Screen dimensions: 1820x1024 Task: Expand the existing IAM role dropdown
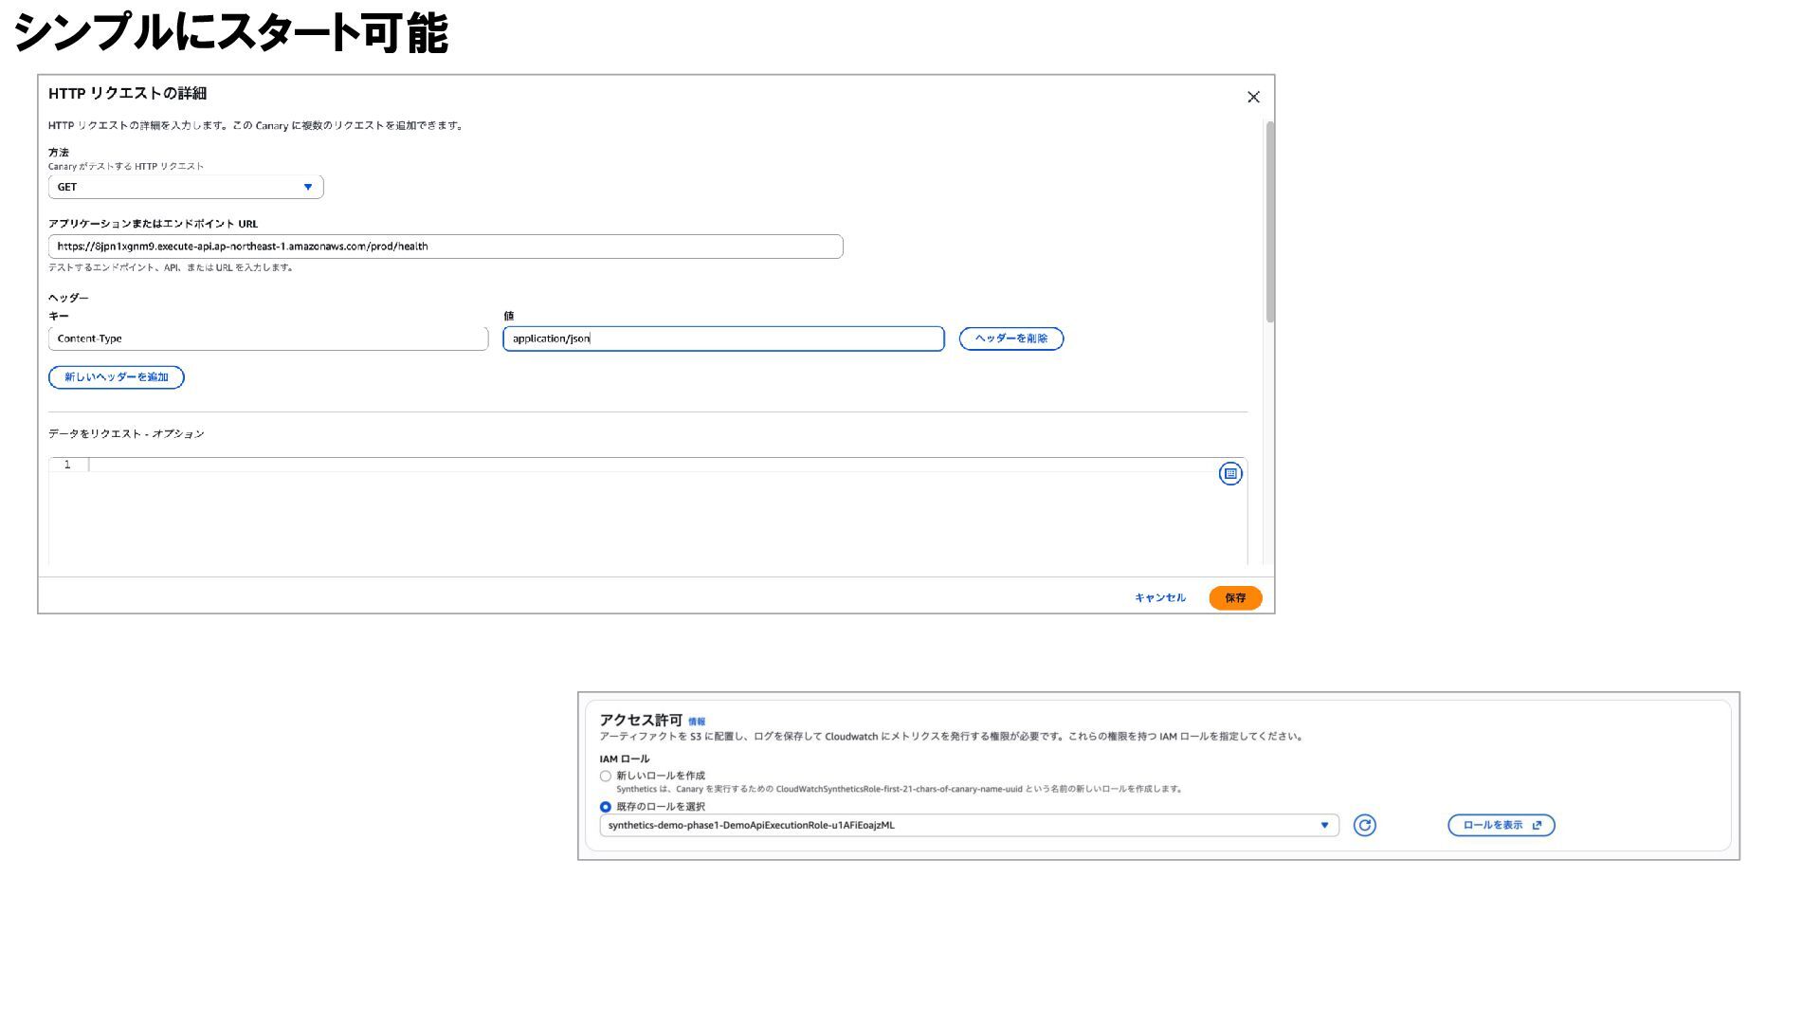967,825
